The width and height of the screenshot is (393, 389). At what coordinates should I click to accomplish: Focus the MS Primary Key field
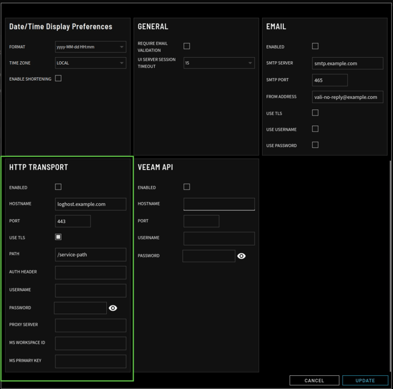90,362
